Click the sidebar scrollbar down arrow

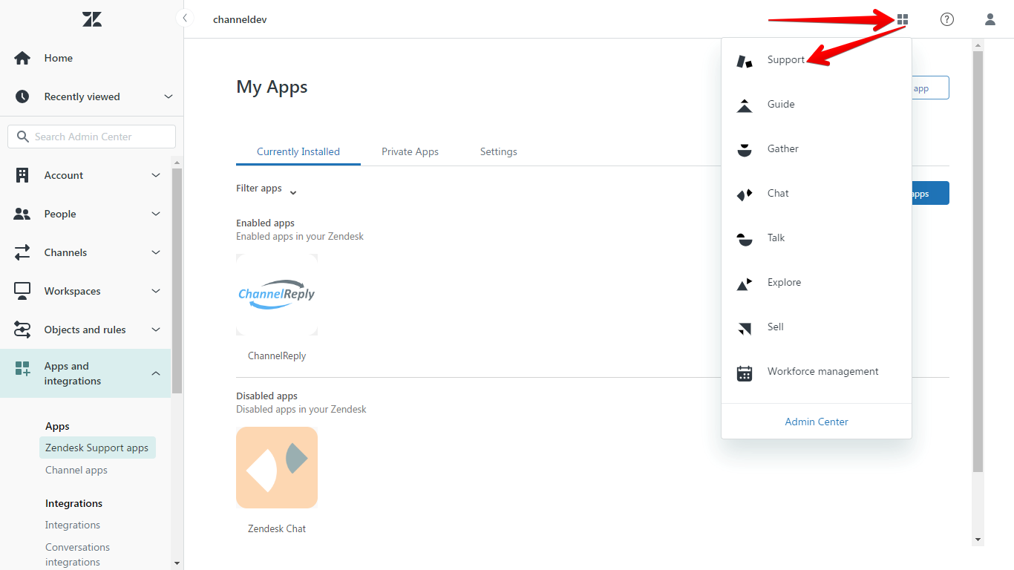pyautogui.click(x=177, y=563)
